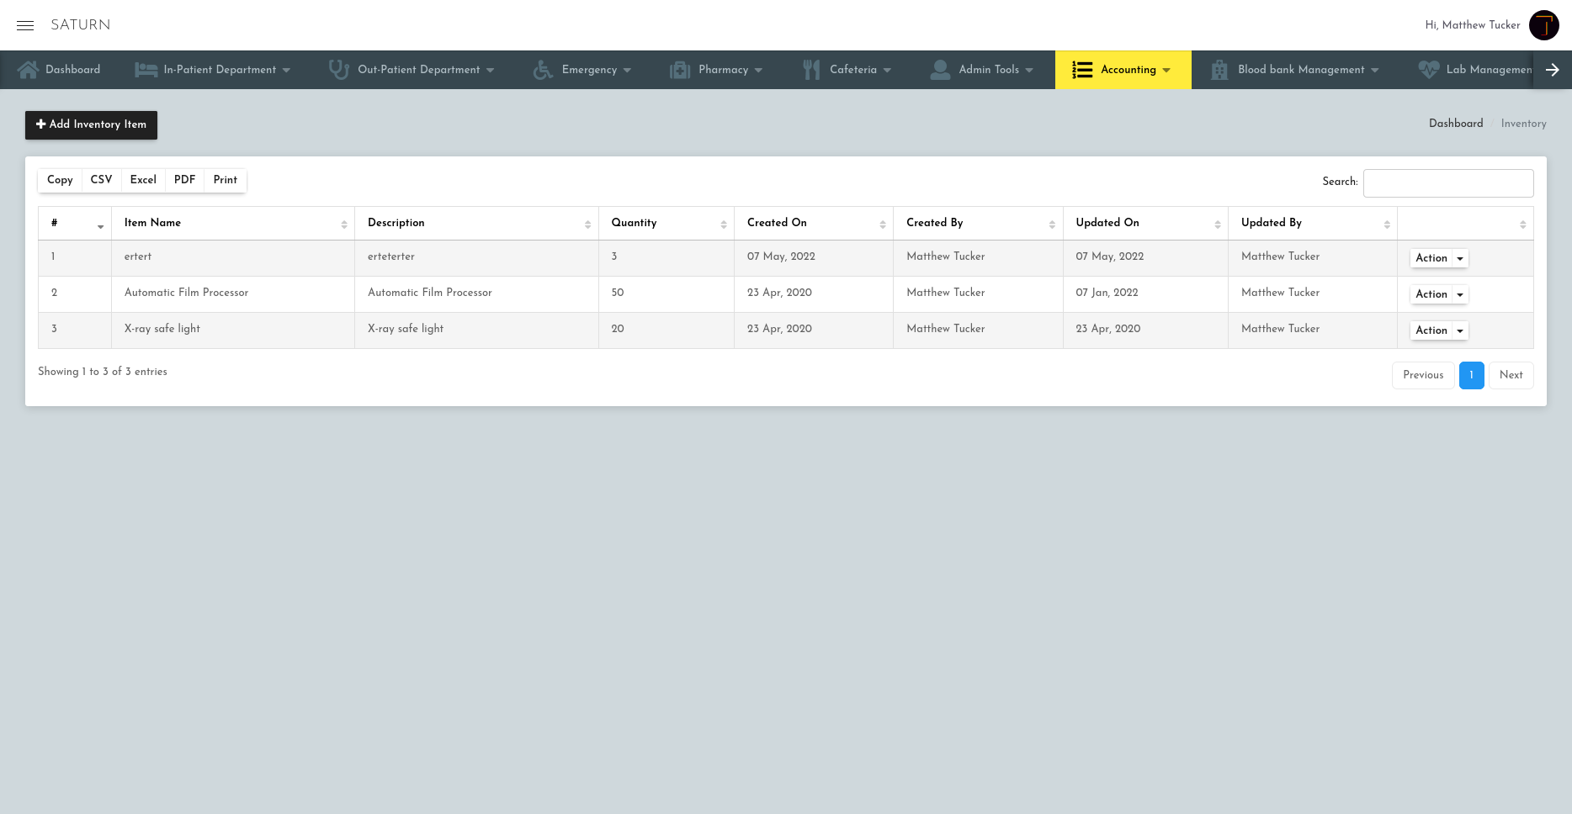Click the Dashboard home icon

click(x=29, y=69)
